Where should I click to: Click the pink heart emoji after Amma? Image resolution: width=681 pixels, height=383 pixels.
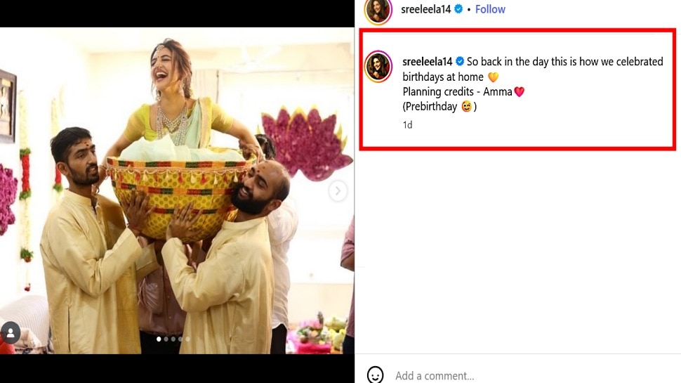tap(519, 92)
